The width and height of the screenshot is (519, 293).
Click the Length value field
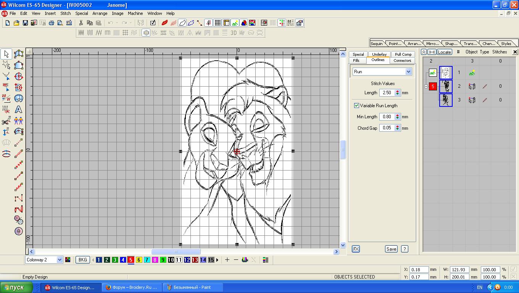coord(387,93)
